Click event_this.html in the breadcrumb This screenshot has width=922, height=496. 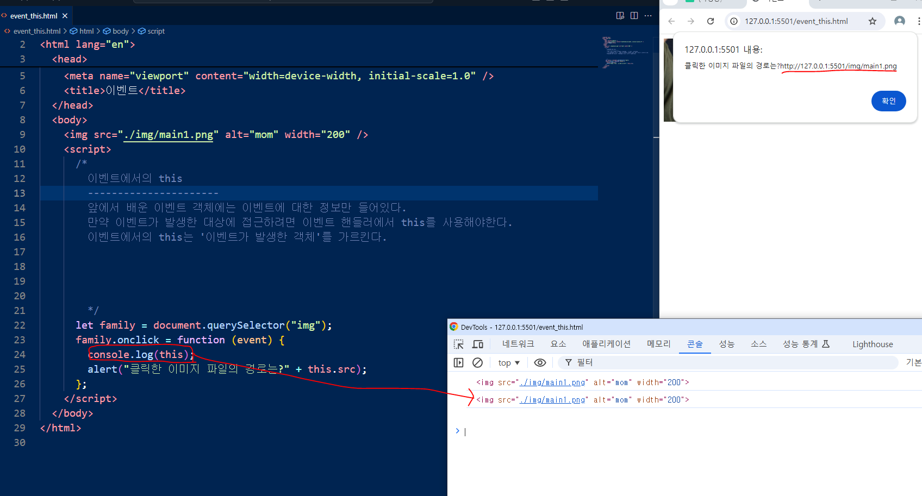click(x=36, y=31)
